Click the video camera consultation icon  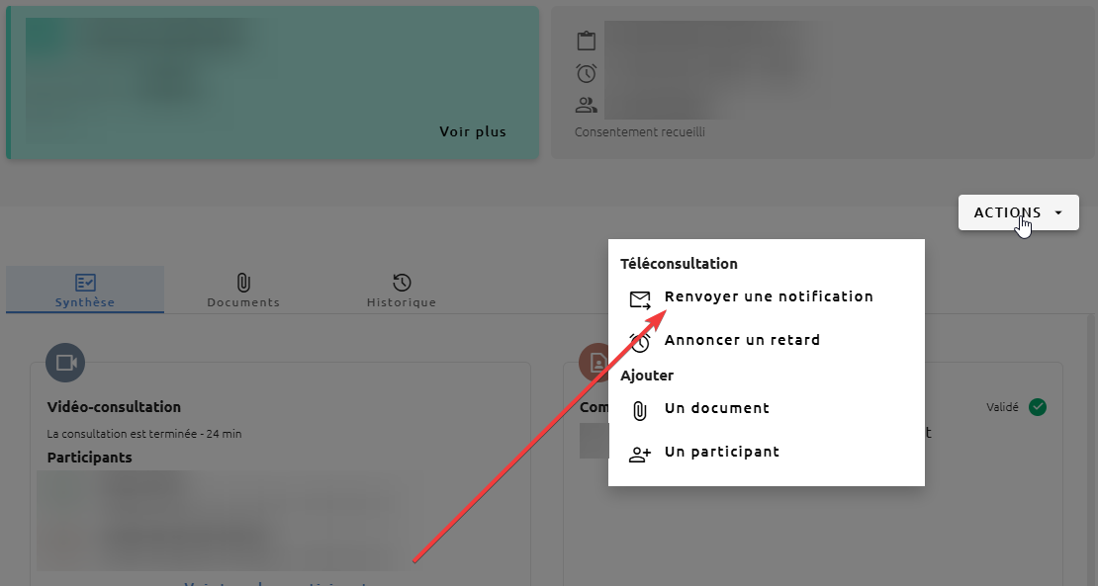coord(66,363)
